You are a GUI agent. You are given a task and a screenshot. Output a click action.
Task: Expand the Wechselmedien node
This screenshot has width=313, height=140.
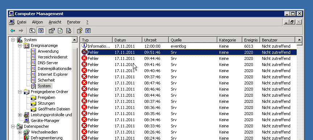point(20,132)
